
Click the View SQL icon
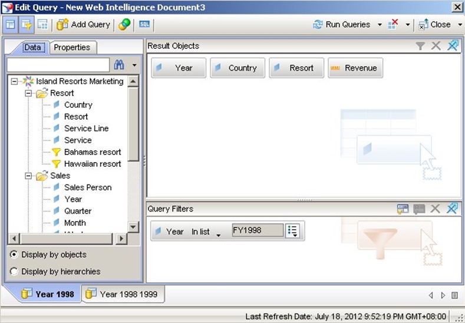144,24
